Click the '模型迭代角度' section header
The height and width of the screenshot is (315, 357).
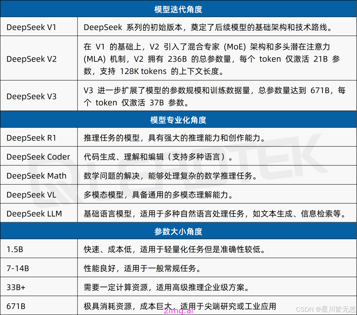(x=178, y=9)
